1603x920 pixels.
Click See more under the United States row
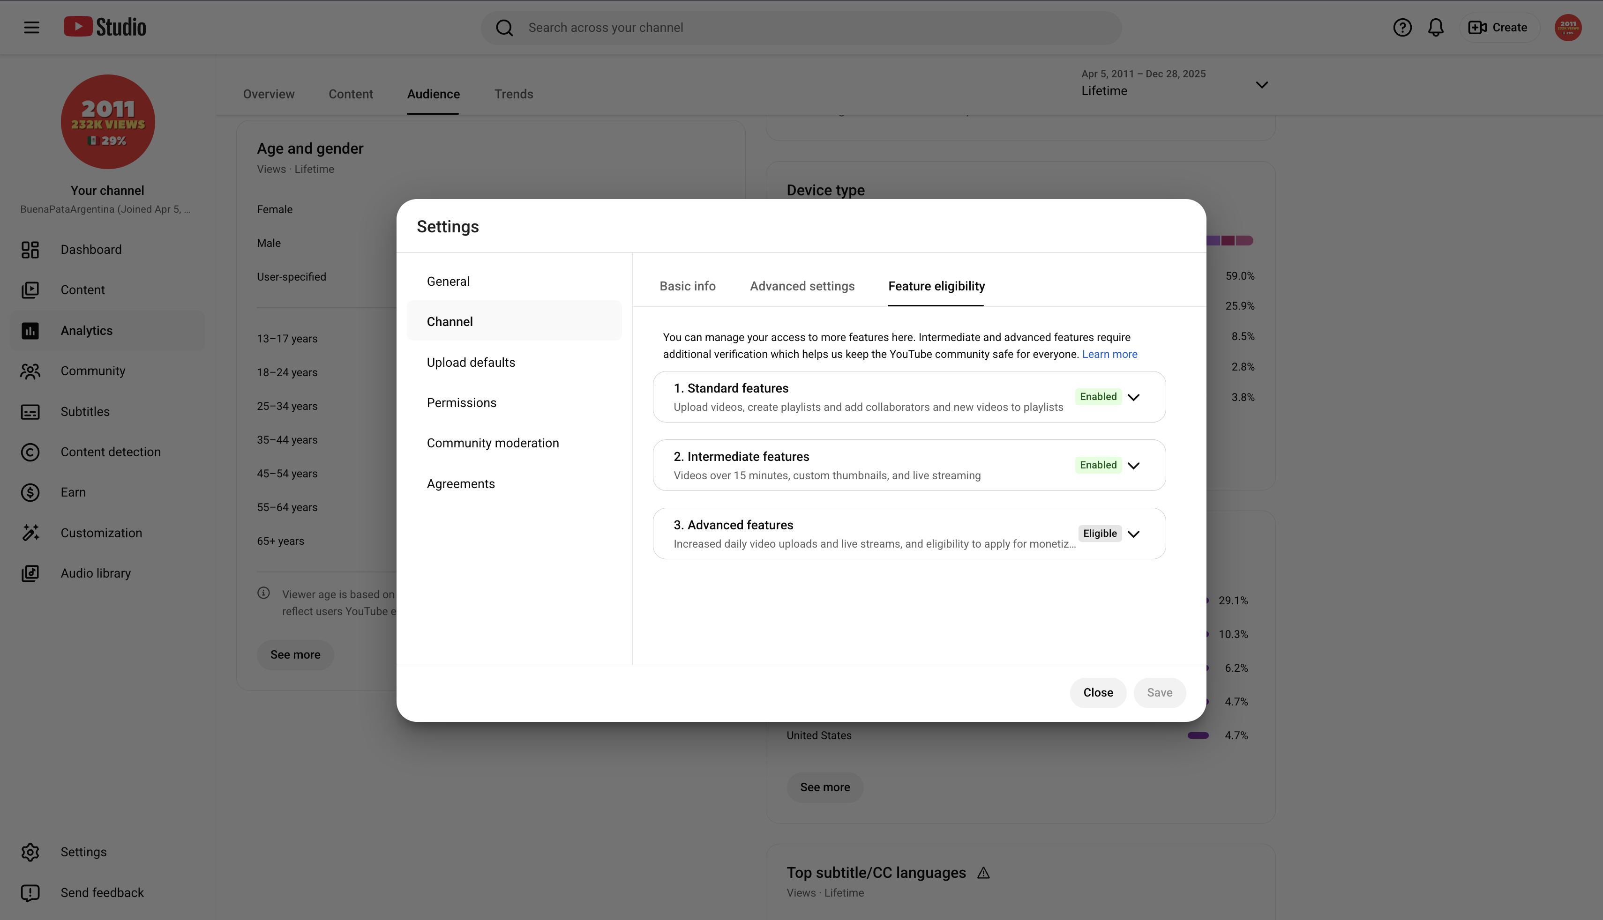click(825, 787)
